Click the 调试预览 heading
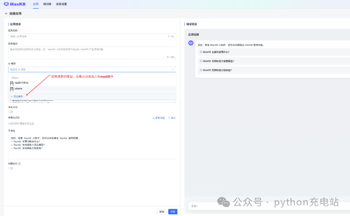350x216 pixels. pyautogui.click(x=192, y=24)
